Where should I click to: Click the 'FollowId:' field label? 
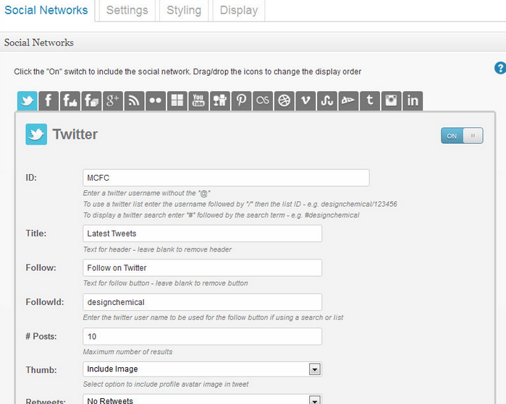point(45,302)
